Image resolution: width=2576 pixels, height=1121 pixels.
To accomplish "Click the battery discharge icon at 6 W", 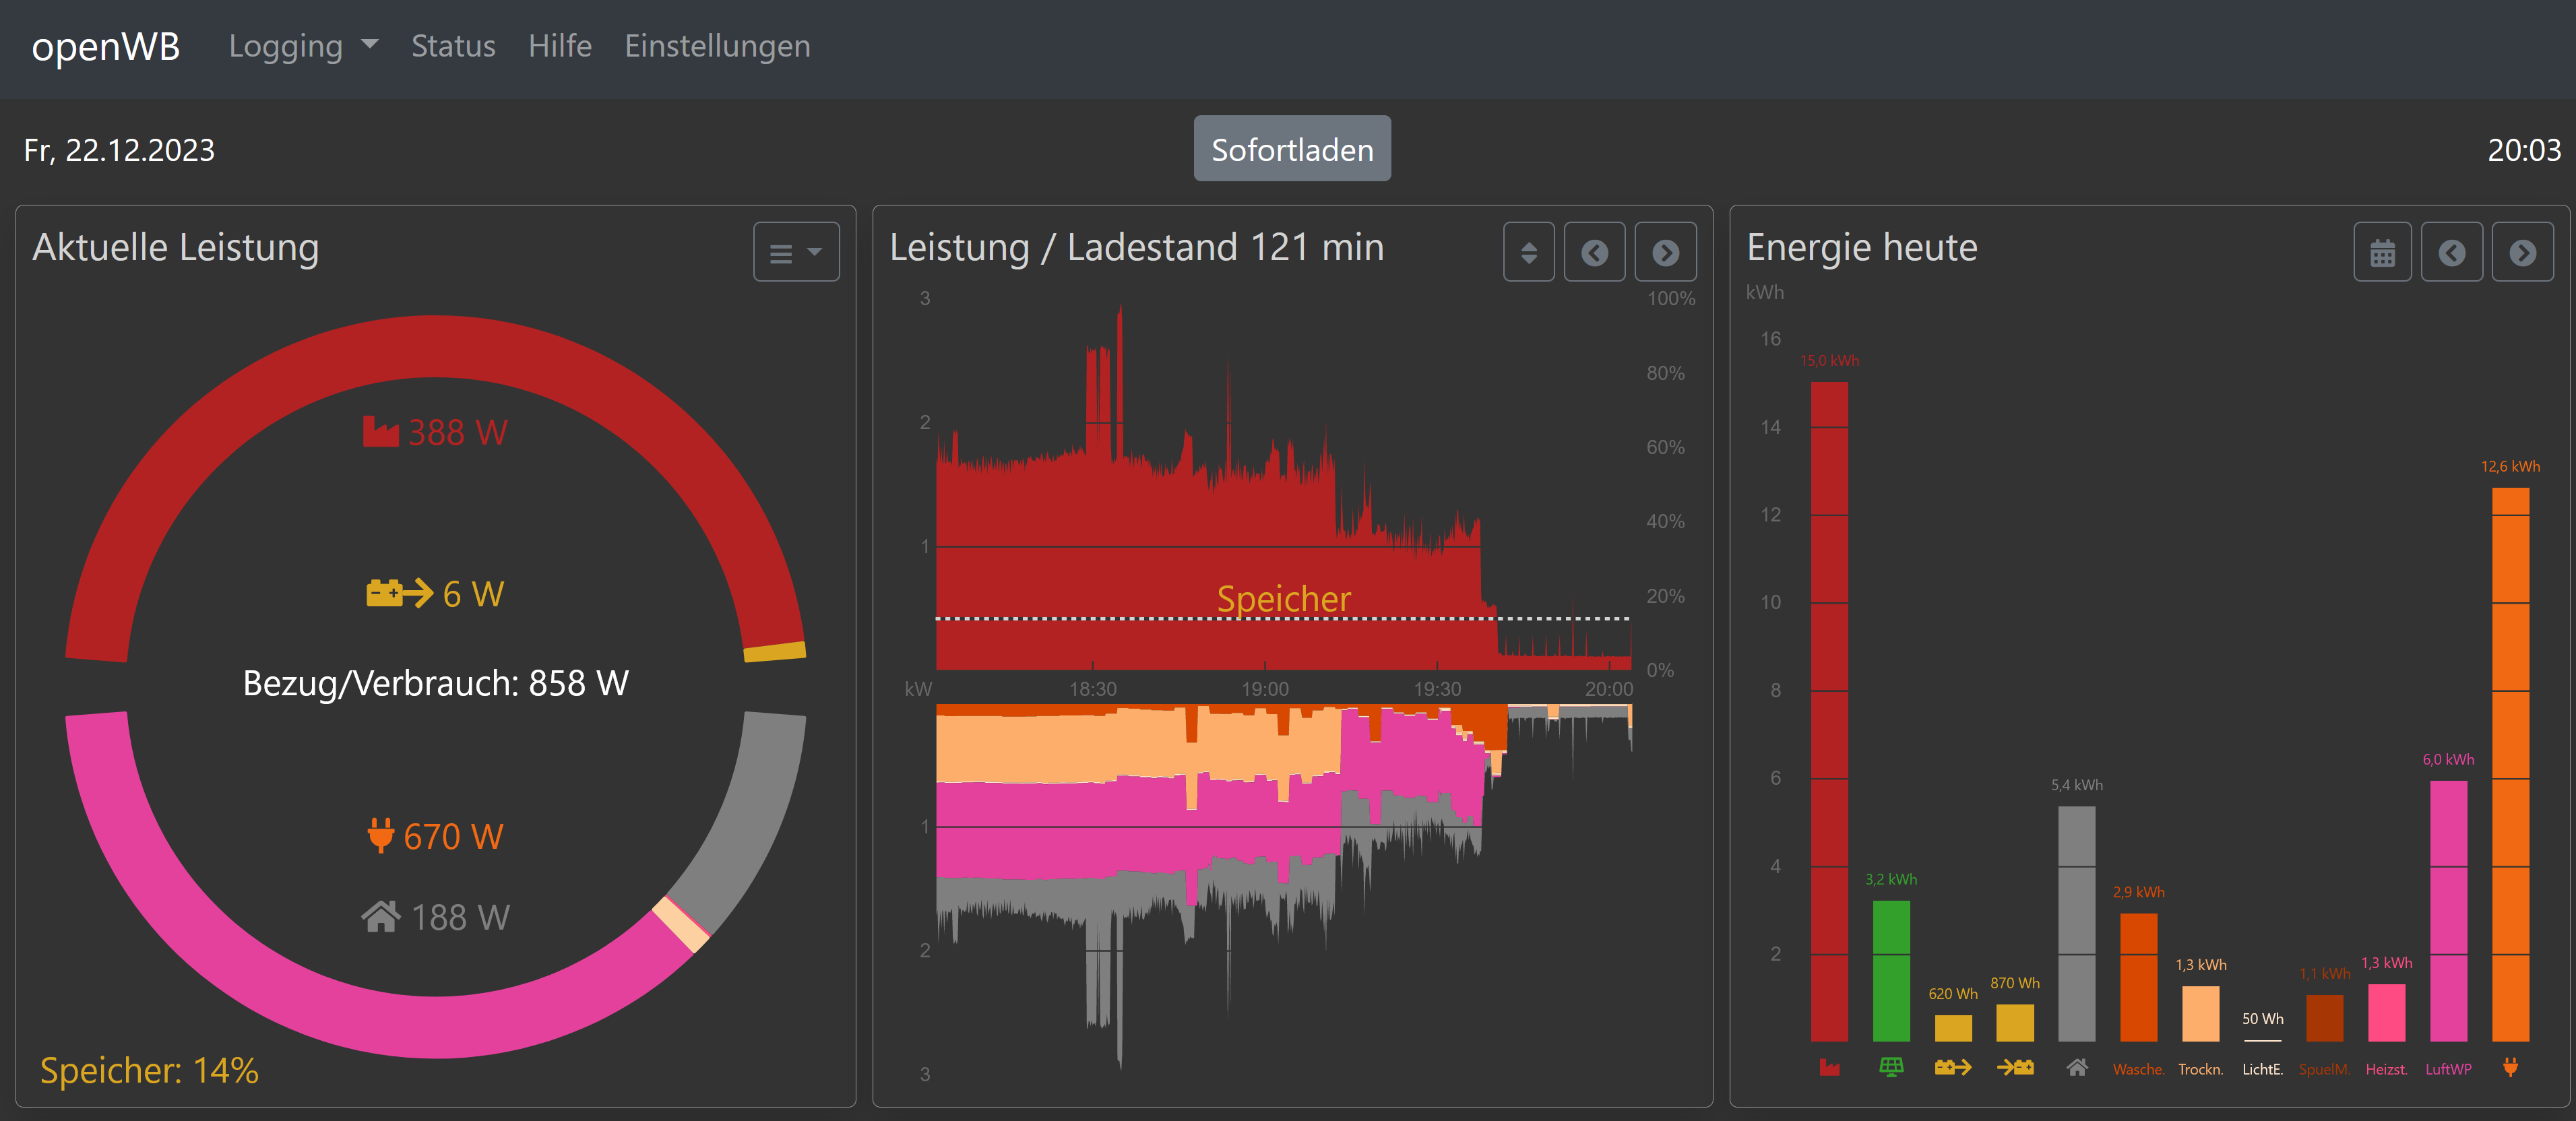I will [x=398, y=593].
